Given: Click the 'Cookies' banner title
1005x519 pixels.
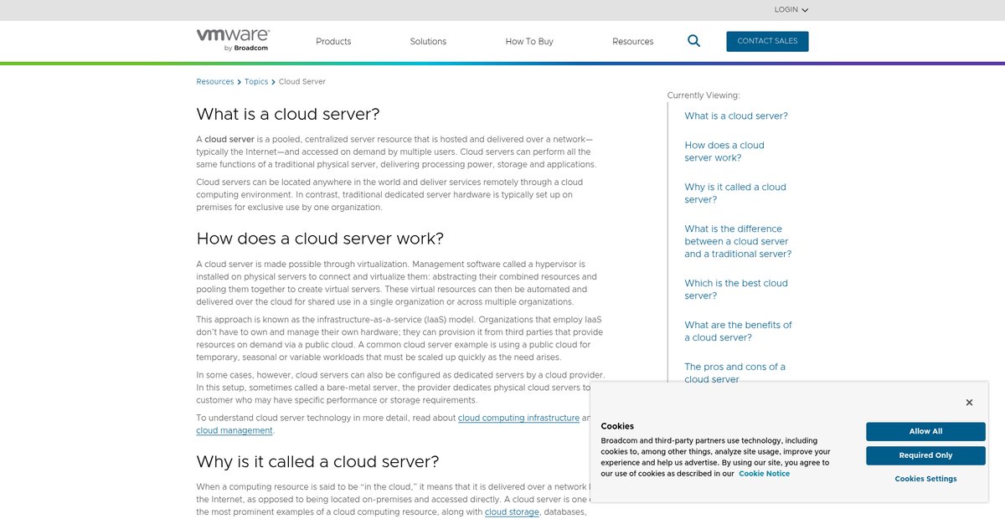Looking at the screenshot, I should (x=617, y=426).
